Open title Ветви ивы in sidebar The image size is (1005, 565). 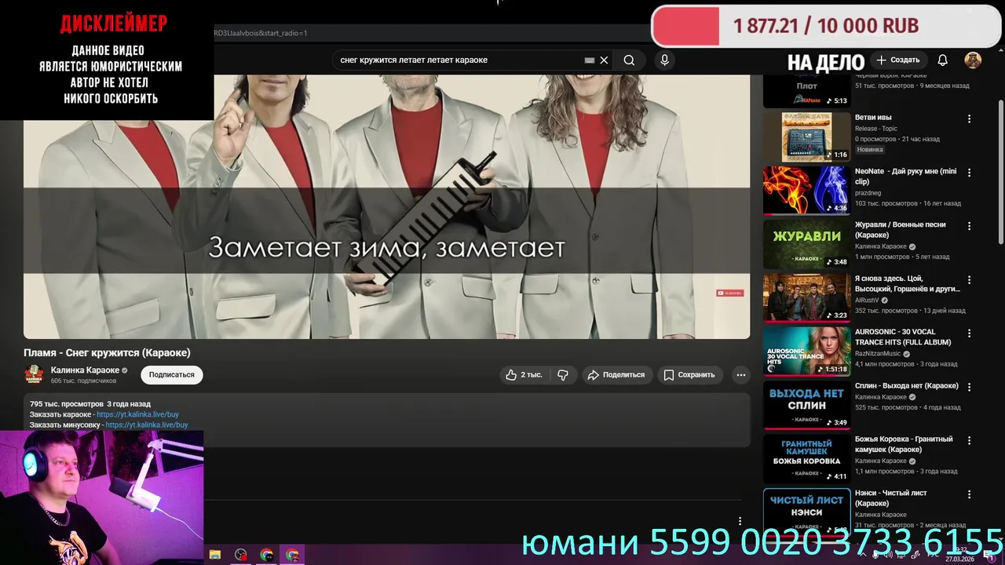[x=873, y=118]
